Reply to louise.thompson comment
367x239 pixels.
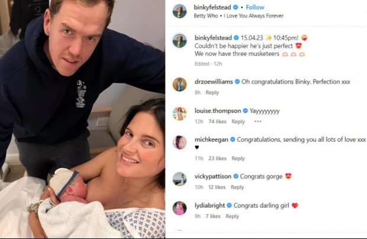tap(238, 122)
